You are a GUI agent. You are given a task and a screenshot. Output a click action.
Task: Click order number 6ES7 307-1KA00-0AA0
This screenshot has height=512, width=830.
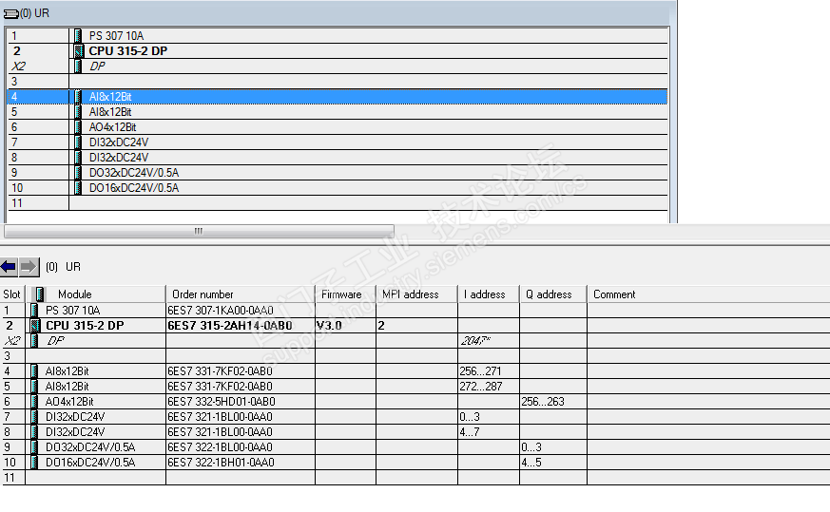[x=221, y=310]
